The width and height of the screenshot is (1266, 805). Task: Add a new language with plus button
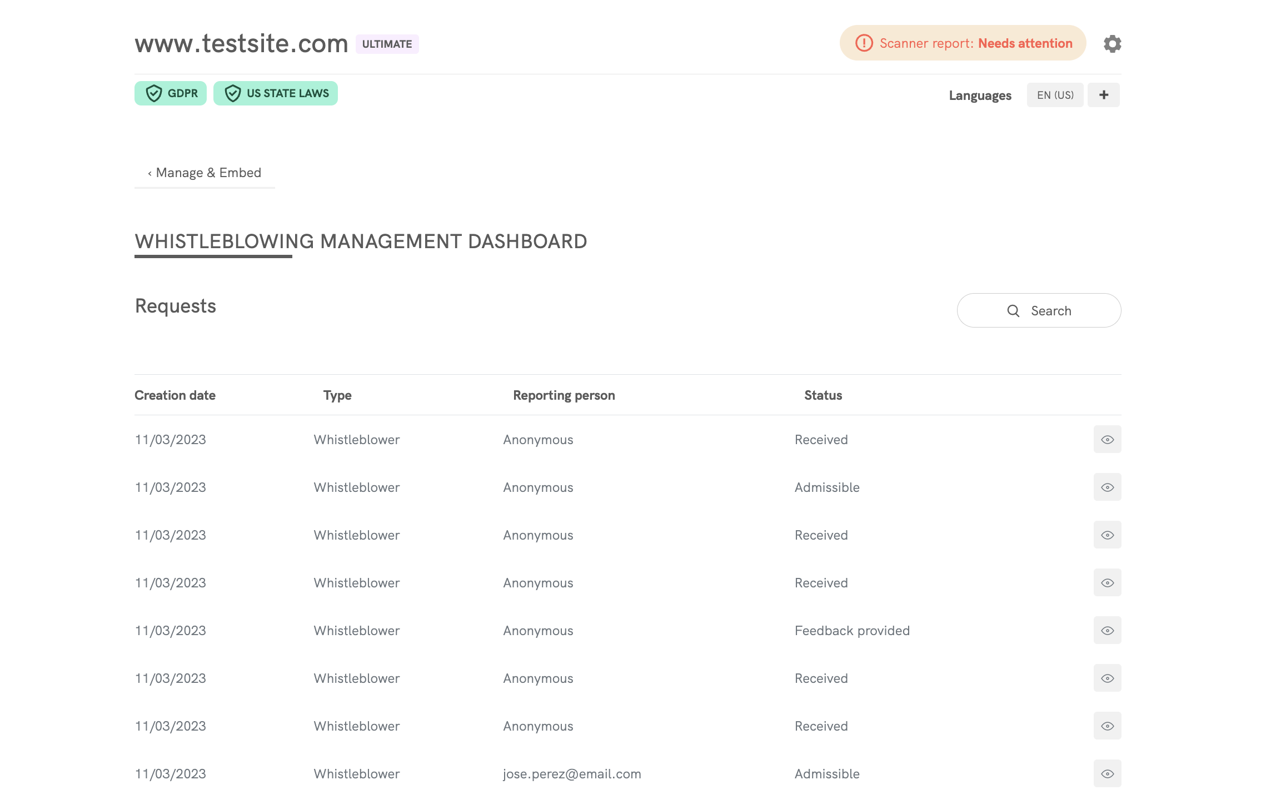[x=1104, y=95]
